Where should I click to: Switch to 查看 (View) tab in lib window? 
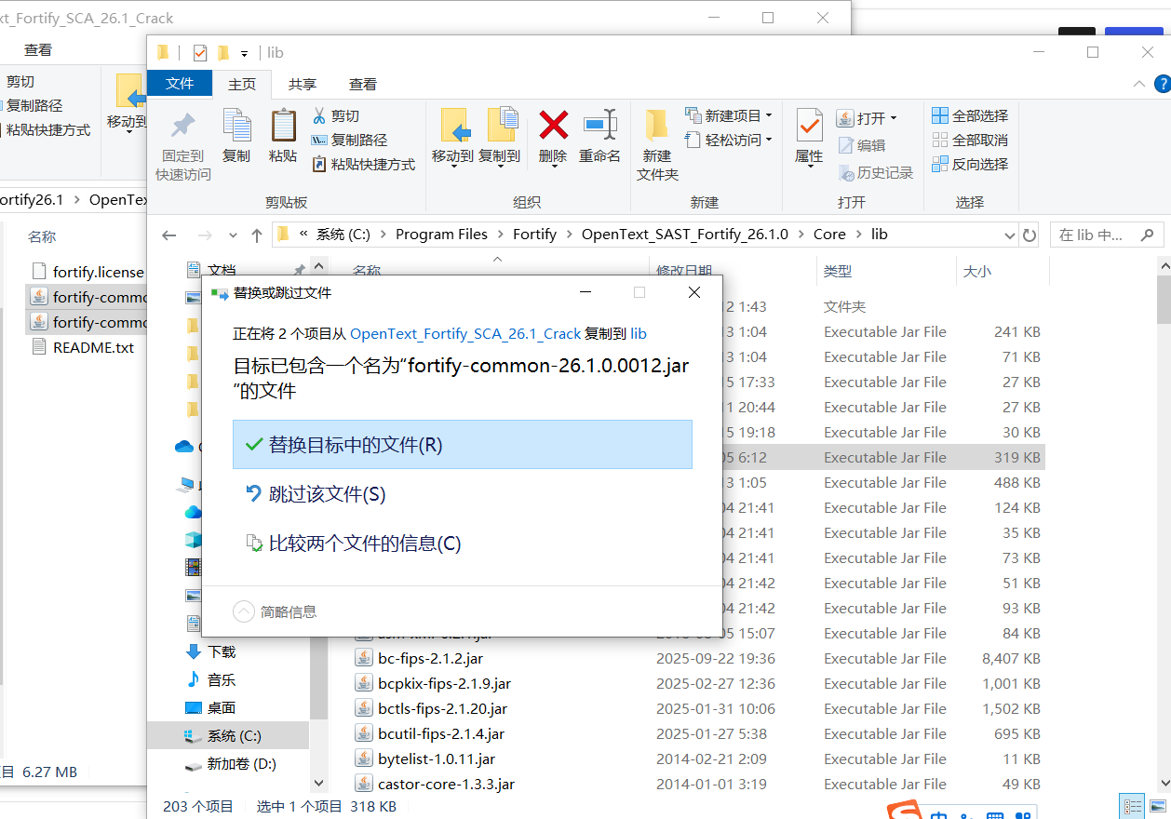point(363,84)
